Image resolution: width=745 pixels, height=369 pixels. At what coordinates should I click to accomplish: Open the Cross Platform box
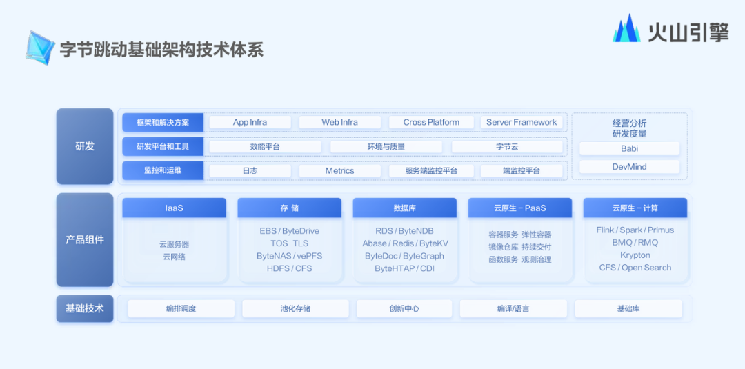(x=431, y=122)
